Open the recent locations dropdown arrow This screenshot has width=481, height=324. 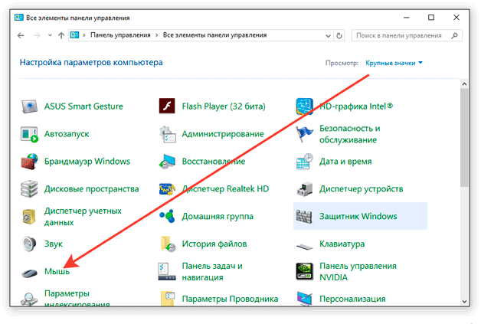(50, 35)
